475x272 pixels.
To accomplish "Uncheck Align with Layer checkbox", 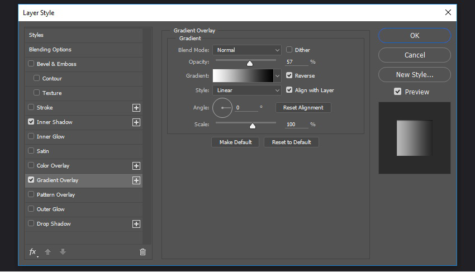I will [289, 90].
